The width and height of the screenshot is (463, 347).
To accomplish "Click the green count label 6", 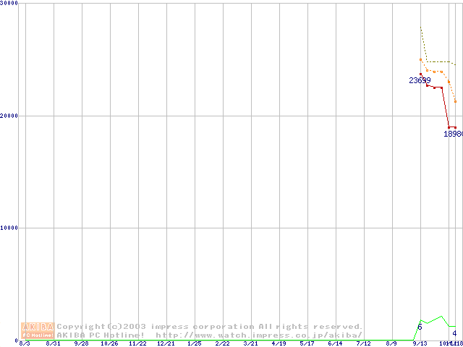I will click(420, 327).
